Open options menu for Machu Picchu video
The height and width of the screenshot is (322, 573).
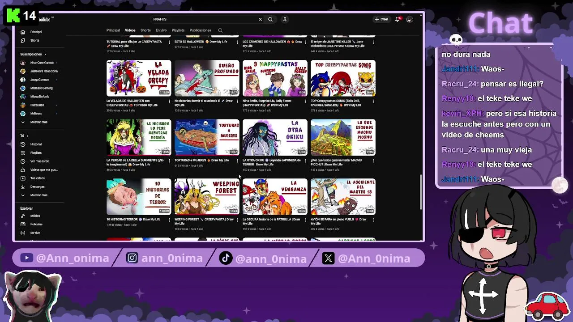click(x=373, y=161)
